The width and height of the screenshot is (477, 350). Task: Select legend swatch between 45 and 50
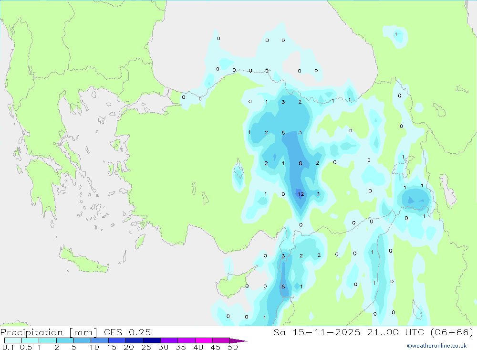tap(221, 340)
